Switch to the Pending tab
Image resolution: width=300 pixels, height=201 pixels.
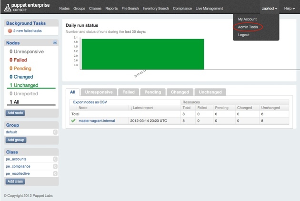[x=153, y=92]
